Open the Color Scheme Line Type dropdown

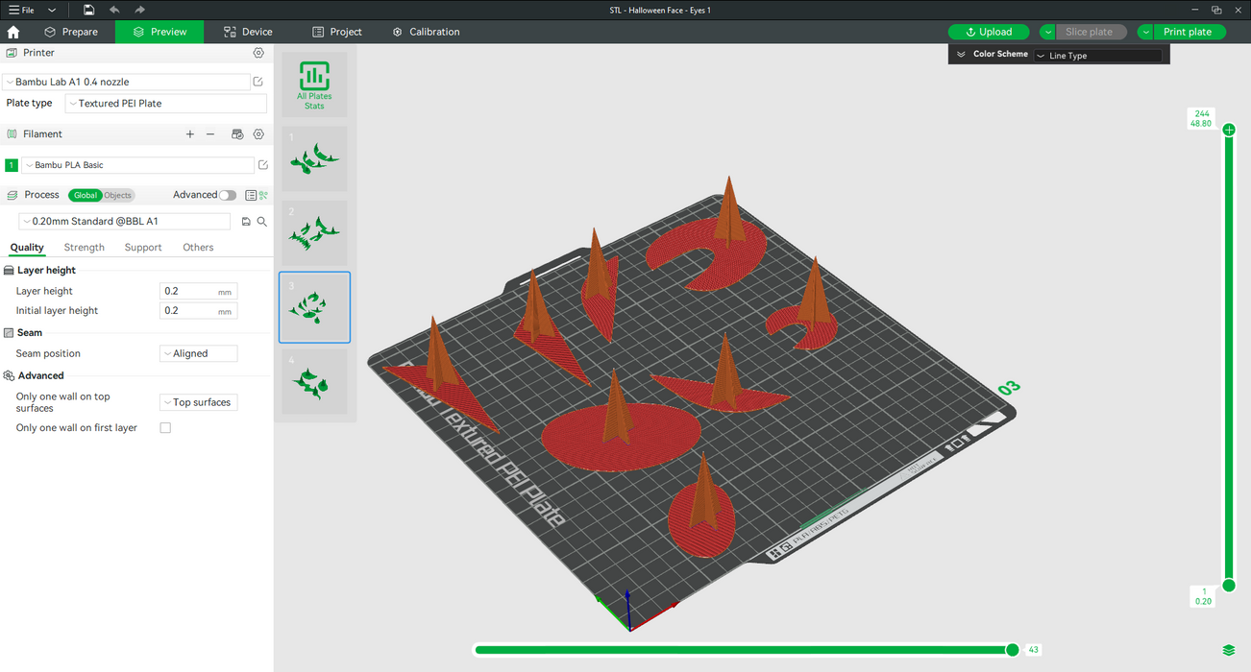(x=1097, y=56)
